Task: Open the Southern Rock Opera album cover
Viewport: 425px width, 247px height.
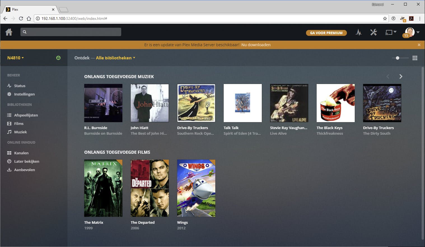Action: tap(196, 103)
